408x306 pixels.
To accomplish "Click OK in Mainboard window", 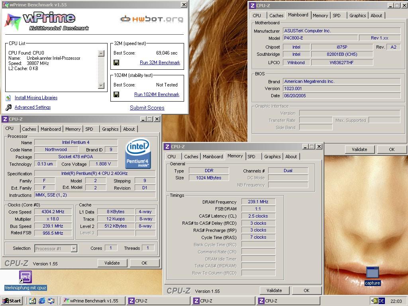I will [x=392, y=149].
